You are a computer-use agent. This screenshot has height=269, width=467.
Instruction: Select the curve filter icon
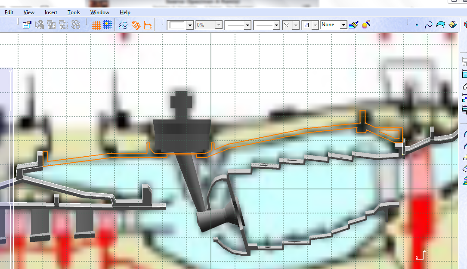[x=429, y=25]
